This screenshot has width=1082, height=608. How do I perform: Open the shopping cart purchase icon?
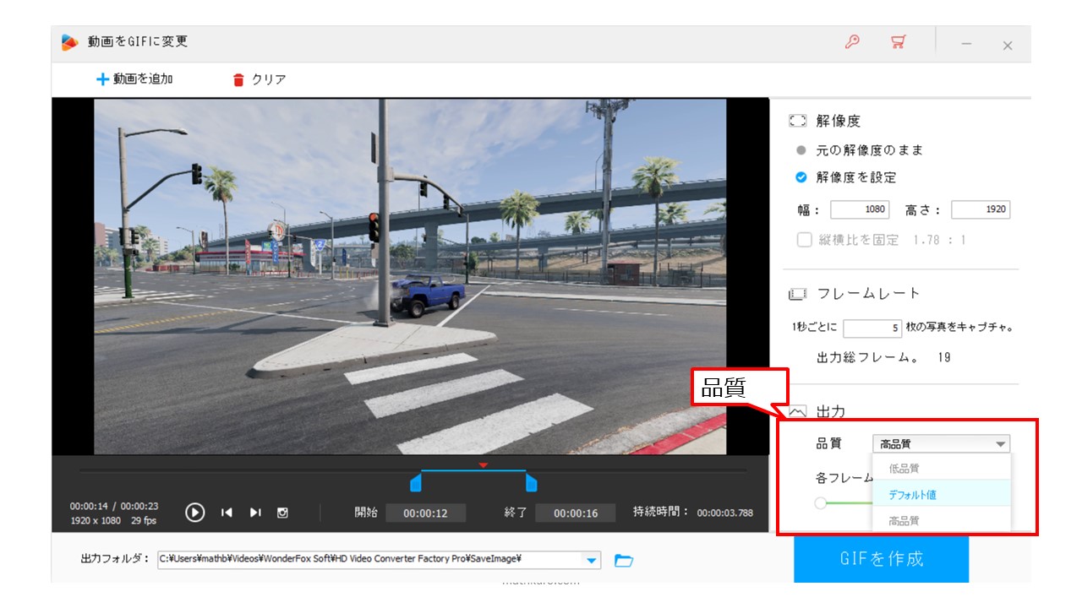pyautogui.click(x=899, y=42)
